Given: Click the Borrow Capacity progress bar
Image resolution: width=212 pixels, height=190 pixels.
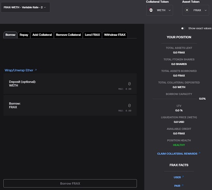Looking at the screenshot, I should click(174, 99).
